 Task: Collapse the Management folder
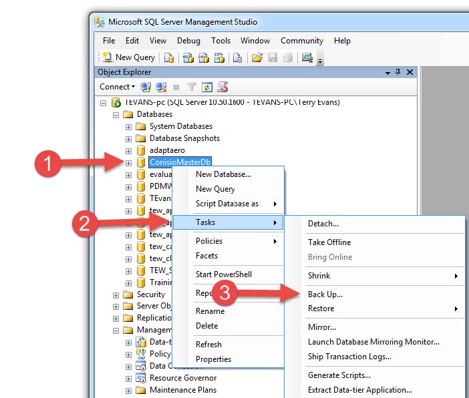tap(116, 331)
